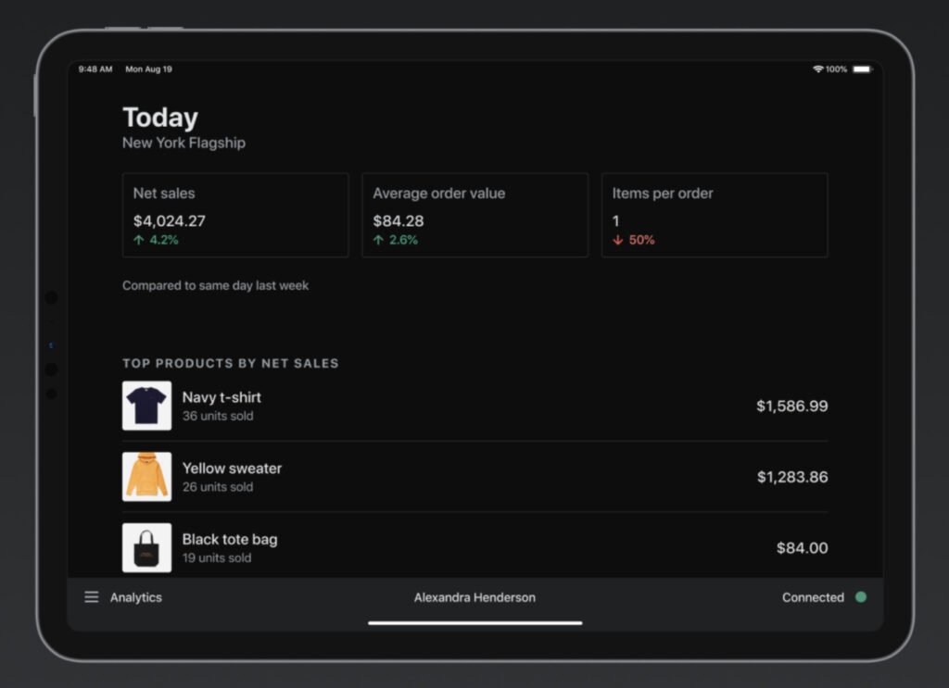Image resolution: width=949 pixels, height=688 pixels.
Task: Open the Navy t-shirt product thumbnail
Action: (146, 406)
